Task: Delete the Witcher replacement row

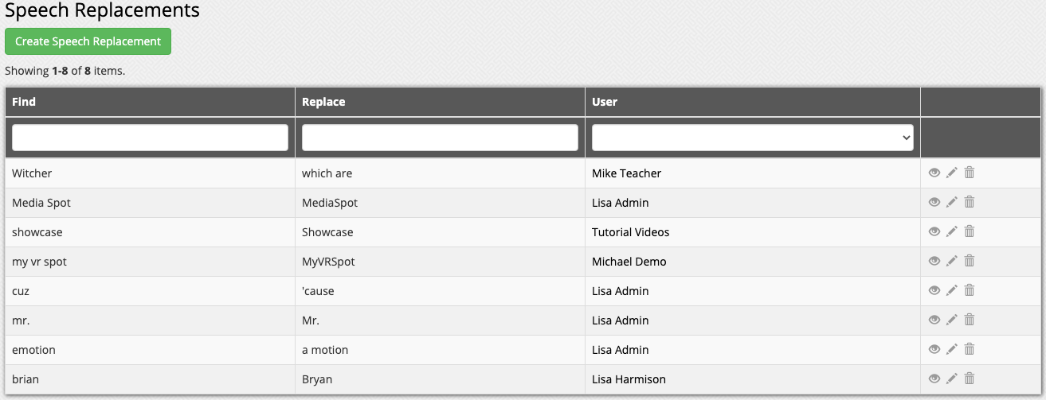Action: coord(970,173)
